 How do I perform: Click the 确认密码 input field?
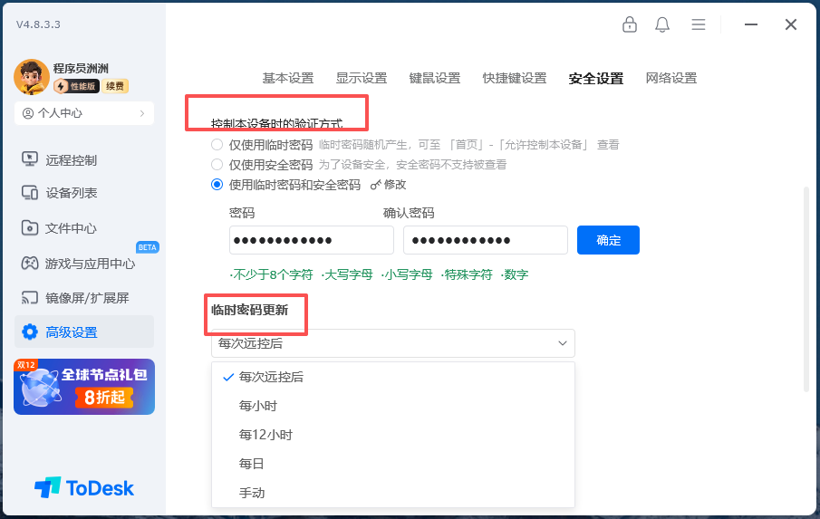(x=486, y=240)
